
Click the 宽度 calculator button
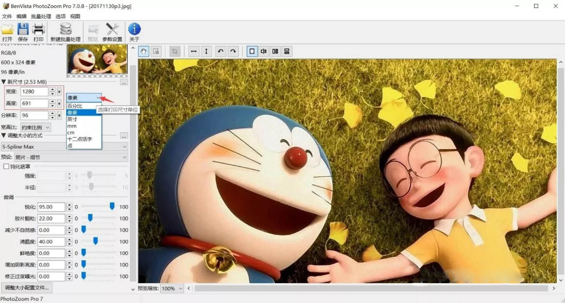click(59, 91)
